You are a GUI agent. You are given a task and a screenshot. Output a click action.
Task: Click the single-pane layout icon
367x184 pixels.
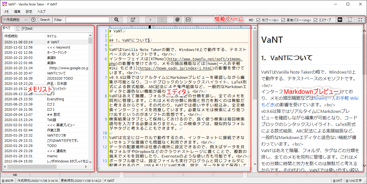350,20
